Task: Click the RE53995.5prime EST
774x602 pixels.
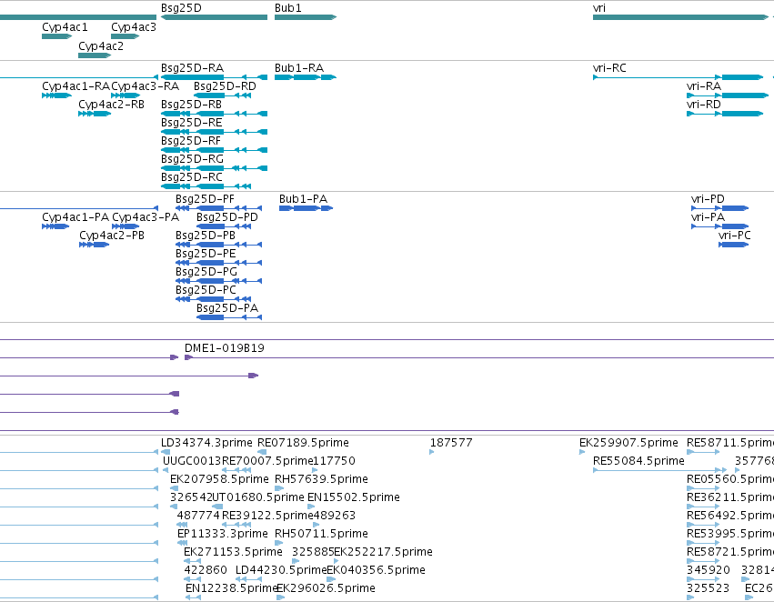Action: click(703, 543)
